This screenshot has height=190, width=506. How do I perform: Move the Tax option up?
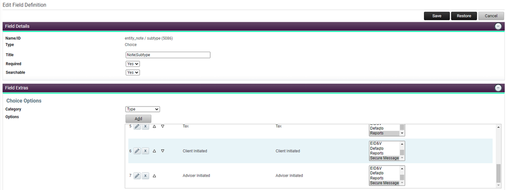coord(154,127)
